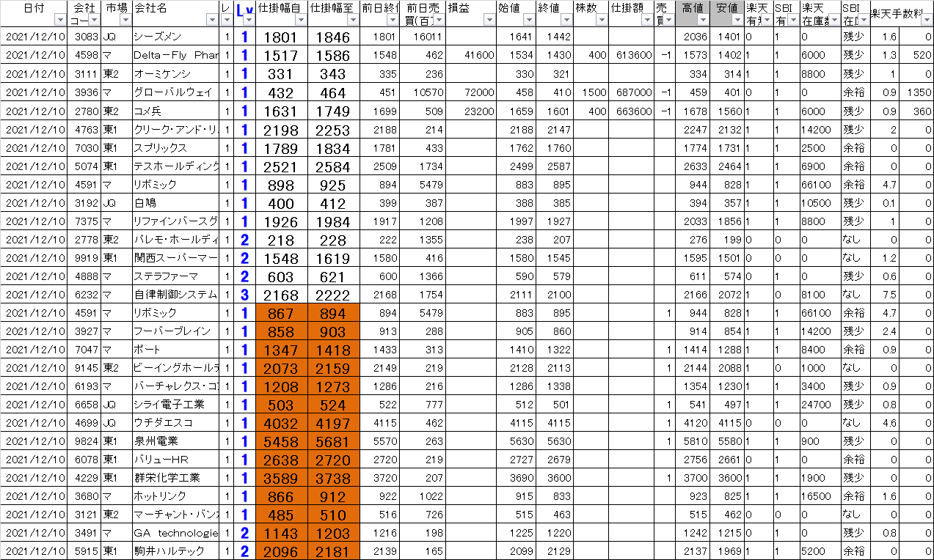Select the 楽天在庫数 value 24700
The image size is (934, 560).
pos(820,404)
